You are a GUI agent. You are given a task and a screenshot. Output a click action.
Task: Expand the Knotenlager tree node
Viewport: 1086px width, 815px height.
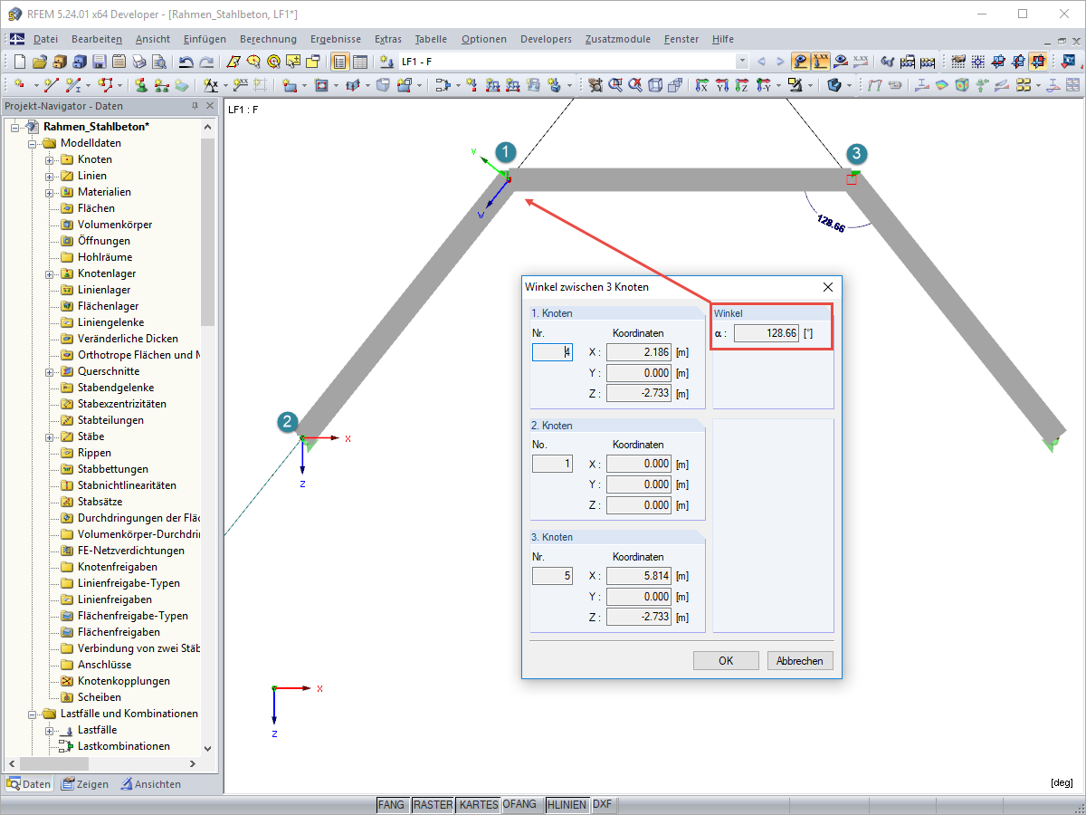pos(50,273)
